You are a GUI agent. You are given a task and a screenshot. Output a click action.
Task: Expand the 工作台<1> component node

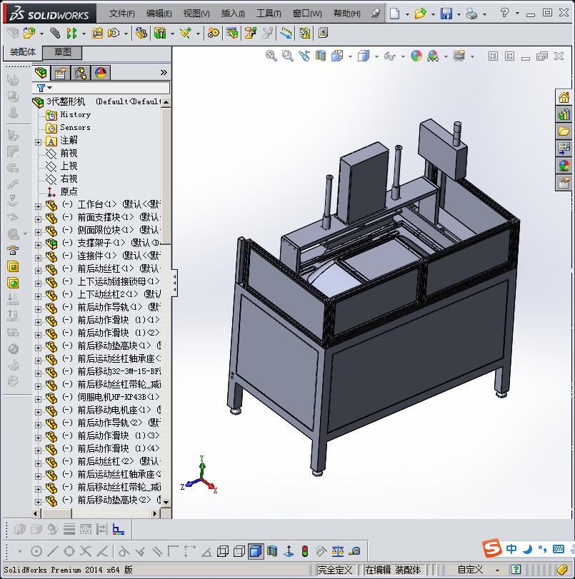[39, 205]
